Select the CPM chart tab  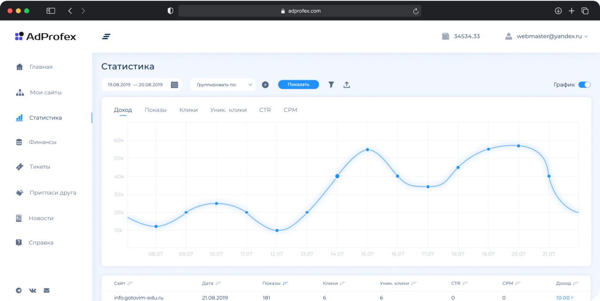290,110
